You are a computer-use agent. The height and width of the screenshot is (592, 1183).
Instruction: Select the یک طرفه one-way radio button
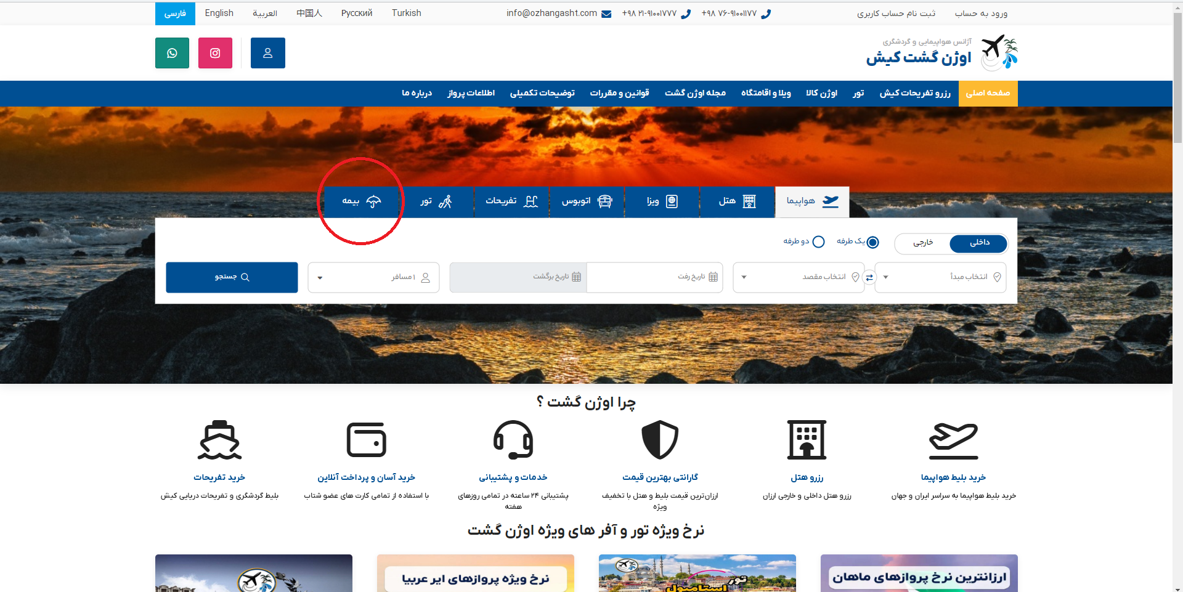pos(872,242)
